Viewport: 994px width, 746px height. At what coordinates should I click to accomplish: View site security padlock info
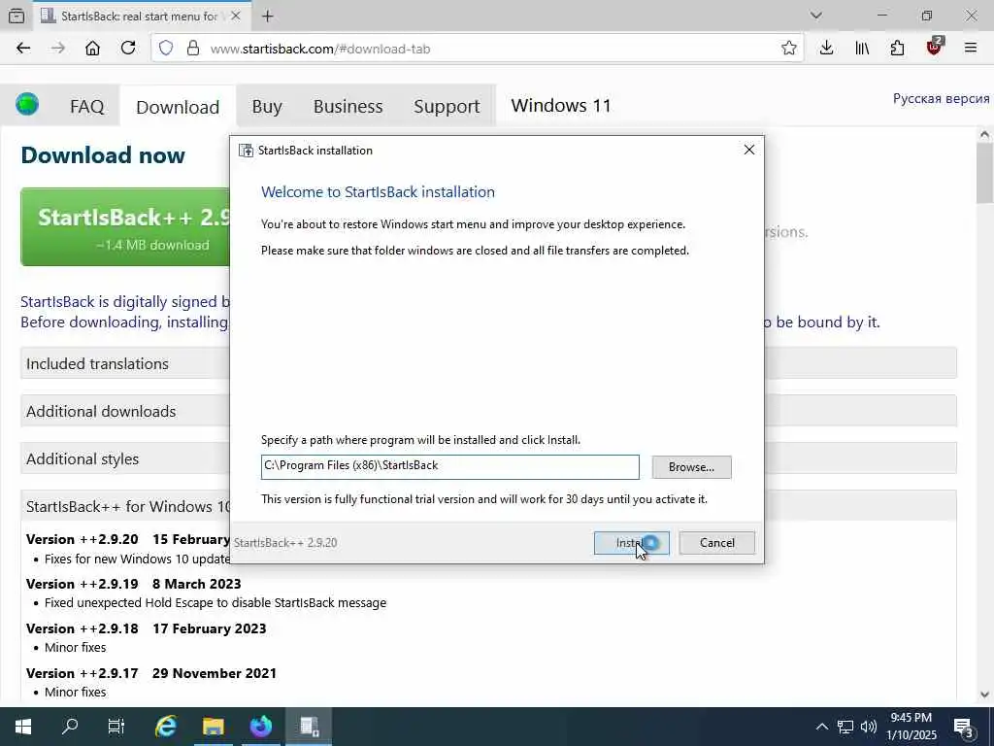click(193, 49)
